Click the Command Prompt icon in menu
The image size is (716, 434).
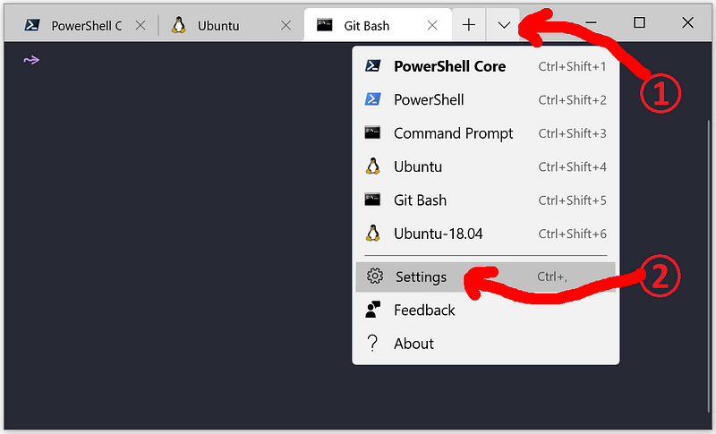point(372,132)
